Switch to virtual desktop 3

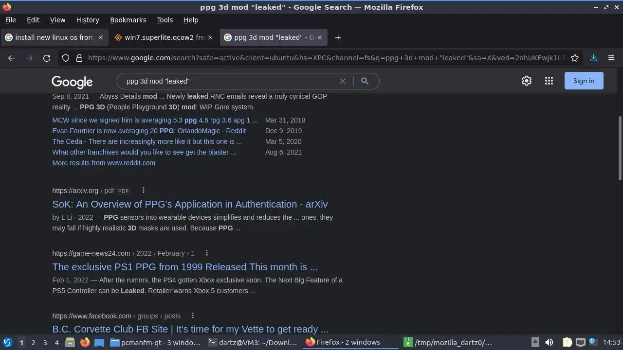[45, 342]
